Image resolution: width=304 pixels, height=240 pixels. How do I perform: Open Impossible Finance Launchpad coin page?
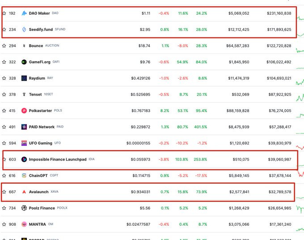click(58, 160)
